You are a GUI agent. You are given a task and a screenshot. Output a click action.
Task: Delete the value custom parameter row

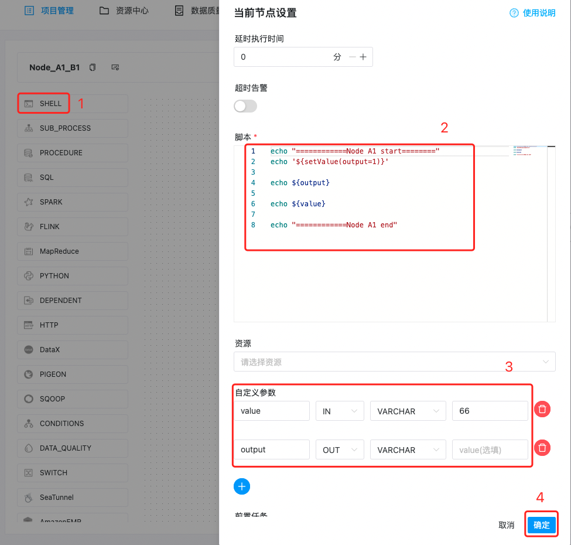click(x=542, y=409)
